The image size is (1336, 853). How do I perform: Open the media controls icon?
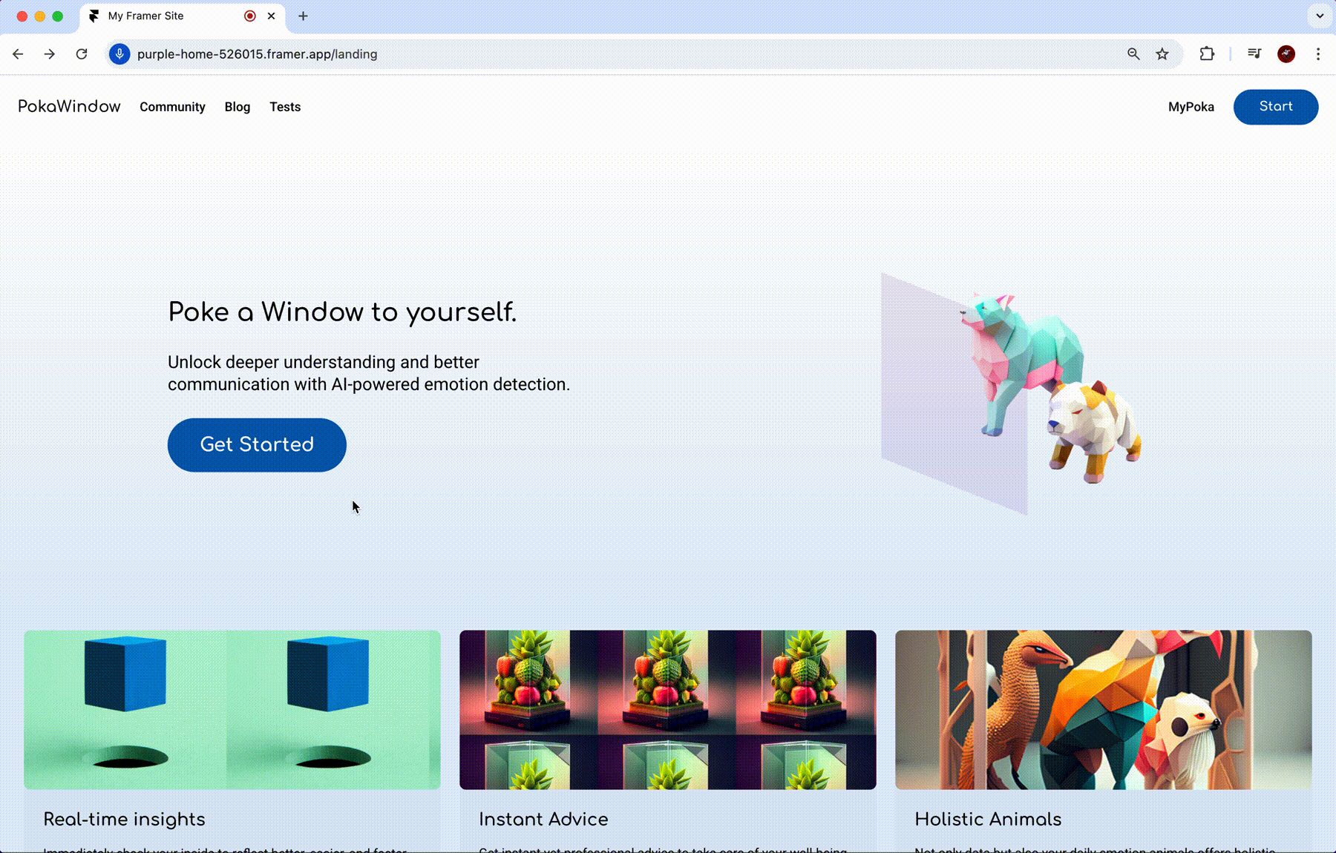[x=1254, y=54]
